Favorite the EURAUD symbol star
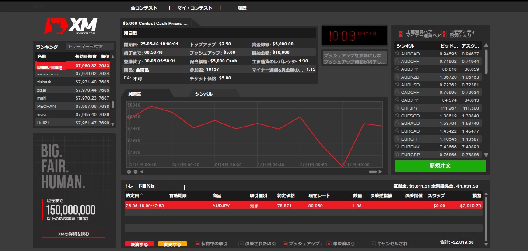Viewport: 528px width, 251px height. 397,123
